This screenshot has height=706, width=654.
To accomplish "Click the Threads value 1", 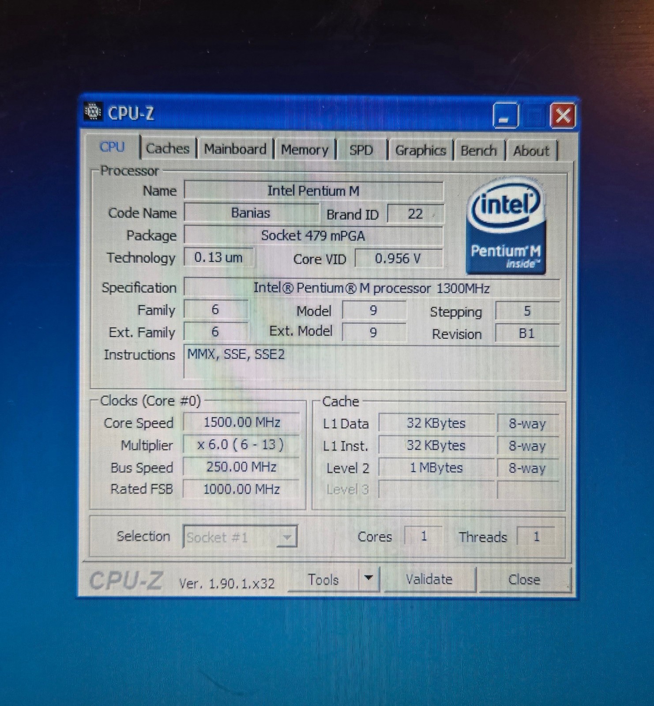I will 536,537.
